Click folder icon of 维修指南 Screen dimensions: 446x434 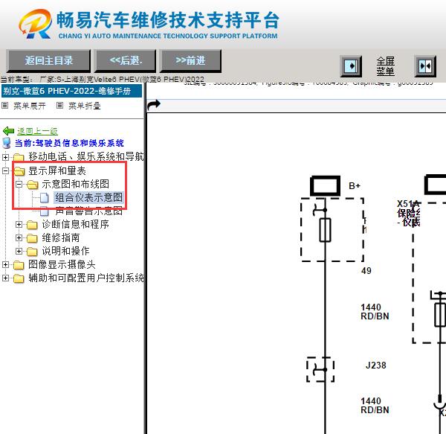click(32, 238)
